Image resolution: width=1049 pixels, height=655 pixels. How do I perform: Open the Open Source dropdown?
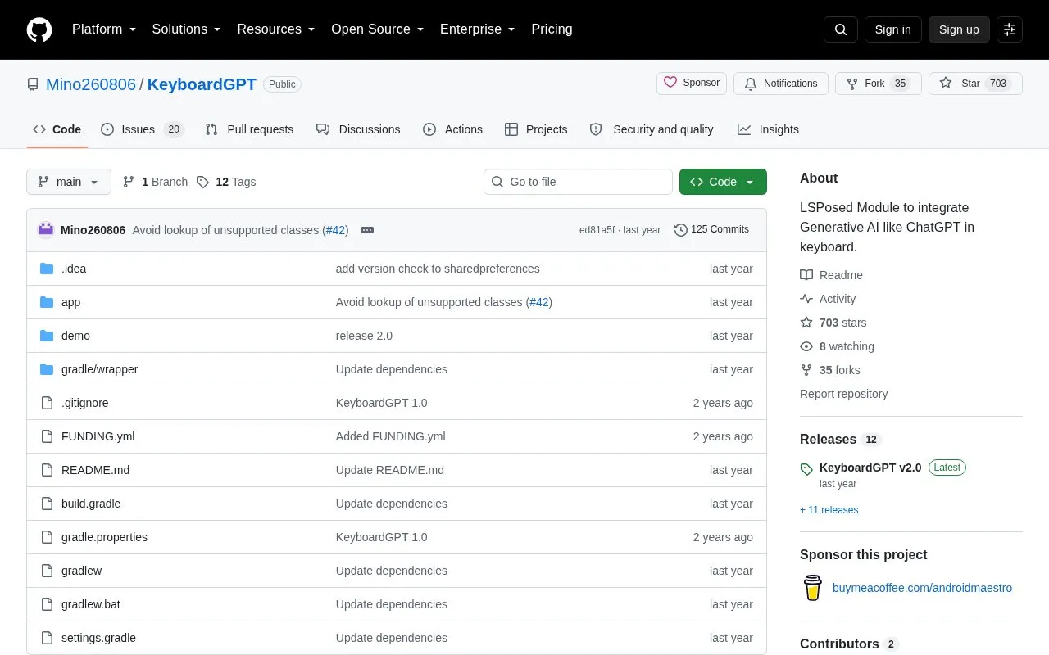pyautogui.click(x=378, y=29)
